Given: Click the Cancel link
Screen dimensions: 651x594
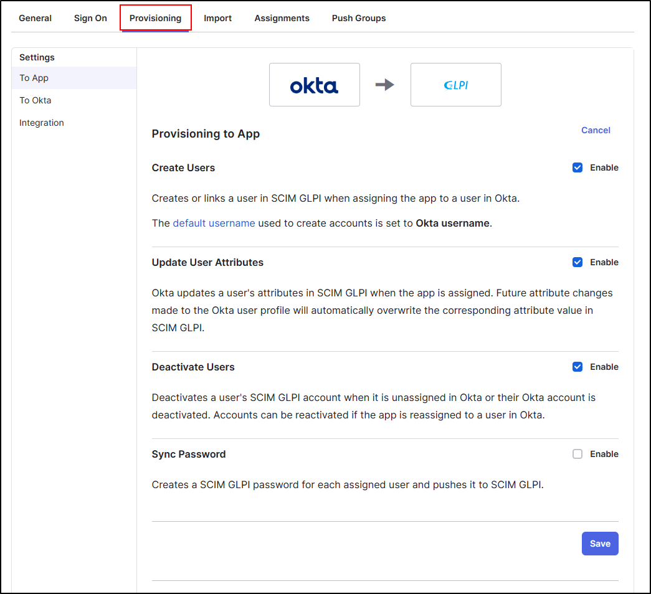Looking at the screenshot, I should (x=596, y=130).
